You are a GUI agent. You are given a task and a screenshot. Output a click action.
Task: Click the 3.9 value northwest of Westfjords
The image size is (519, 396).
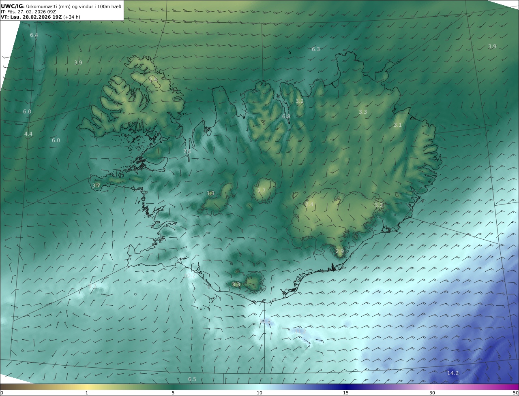tap(78, 63)
